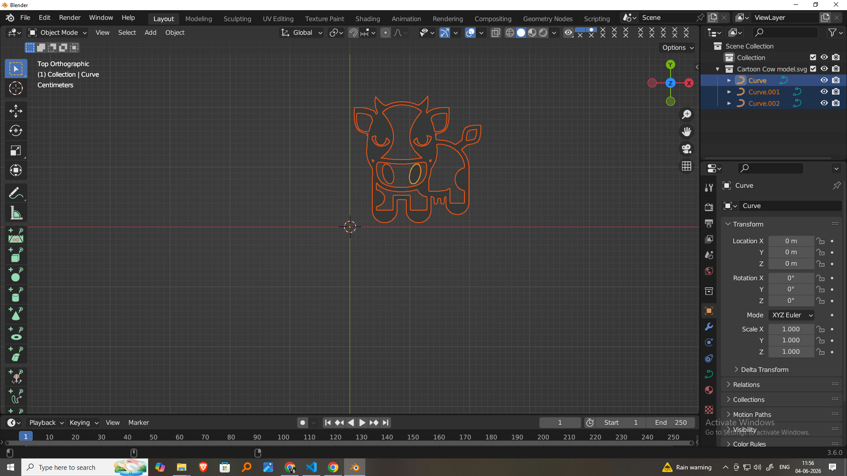The image size is (847, 476).
Task: Open the Add menu in viewport header
Action: (150, 33)
